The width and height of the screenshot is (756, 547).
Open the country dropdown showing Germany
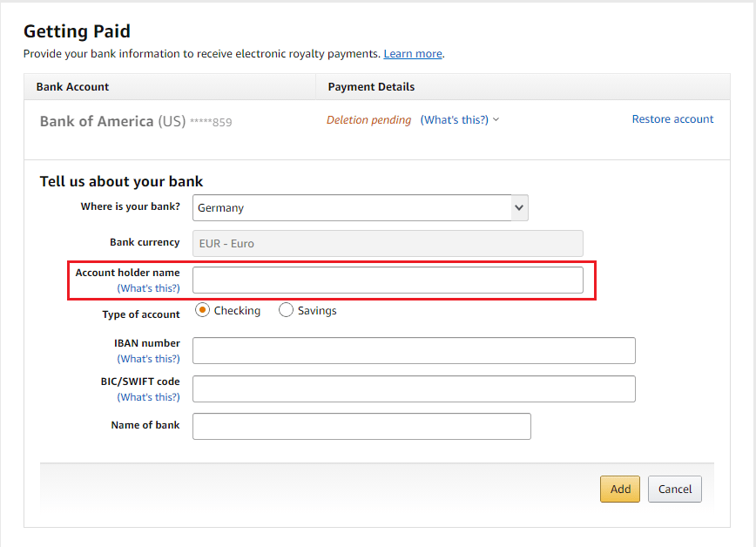(361, 207)
